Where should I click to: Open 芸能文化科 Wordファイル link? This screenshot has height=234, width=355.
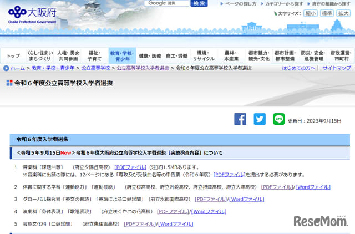(x=176, y=224)
